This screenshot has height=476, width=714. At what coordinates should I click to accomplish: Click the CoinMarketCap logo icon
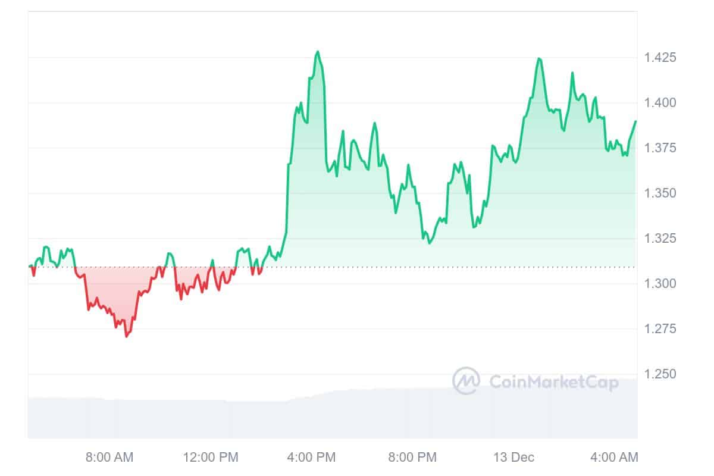(x=466, y=381)
